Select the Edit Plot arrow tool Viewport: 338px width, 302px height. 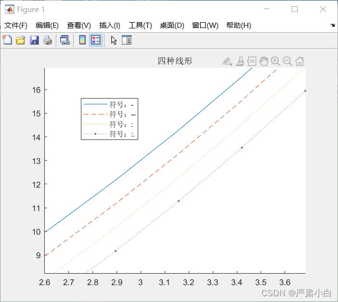click(x=114, y=40)
